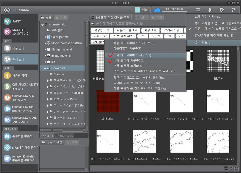Choose 작품 데이터베이스의 재구축(D)
This screenshot has width=241, height=173.
pyautogui.click(x=145, y=43)
